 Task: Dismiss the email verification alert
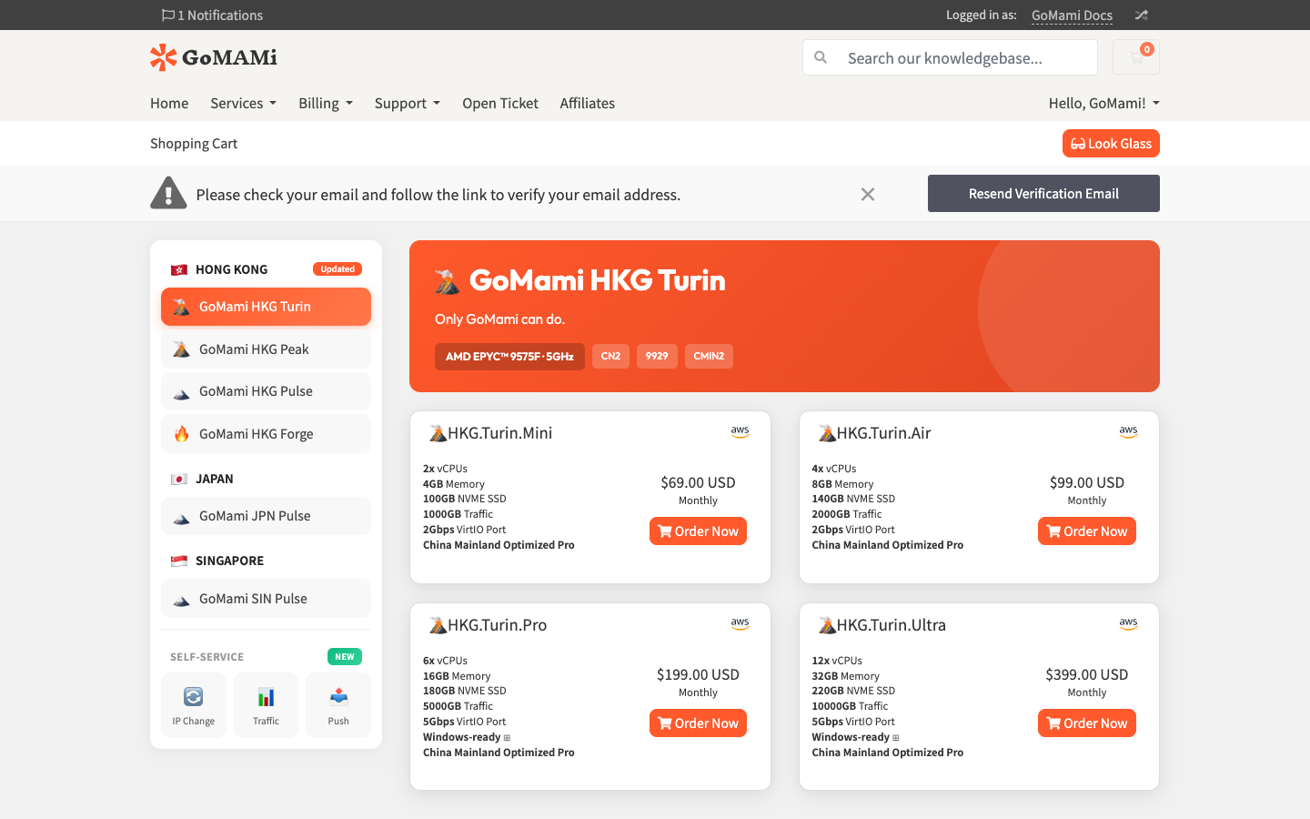click(x=868, y=194)
